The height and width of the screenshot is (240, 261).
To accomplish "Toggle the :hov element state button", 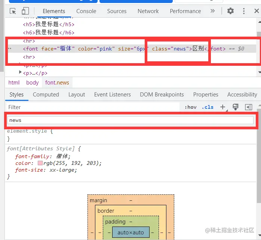I will click(x=191, y=107).
